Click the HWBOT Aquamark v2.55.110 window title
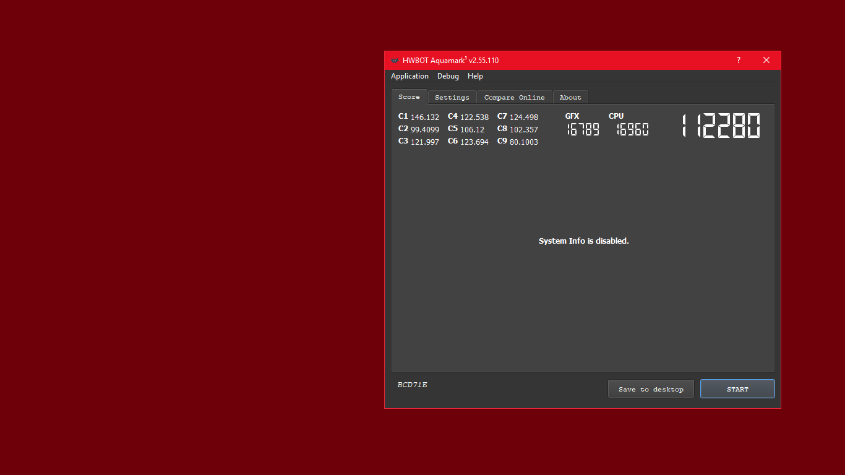Screen dimensions: 845x475 (450, 61)
